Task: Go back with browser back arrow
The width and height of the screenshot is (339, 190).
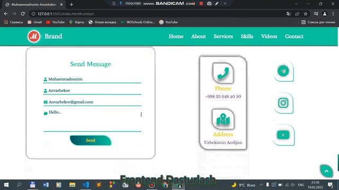Action: (6, 14)
